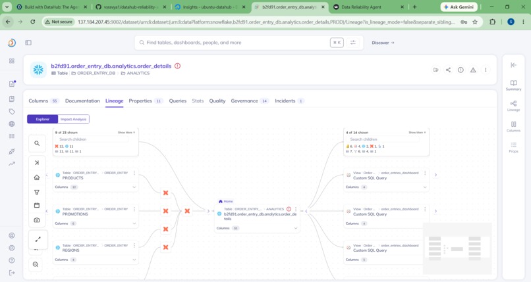
Task: Expand columns of the PRODUCTS node
Action: click(134, 187)
